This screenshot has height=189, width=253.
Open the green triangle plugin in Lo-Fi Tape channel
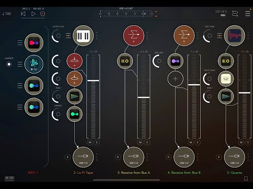click(74, 97)
